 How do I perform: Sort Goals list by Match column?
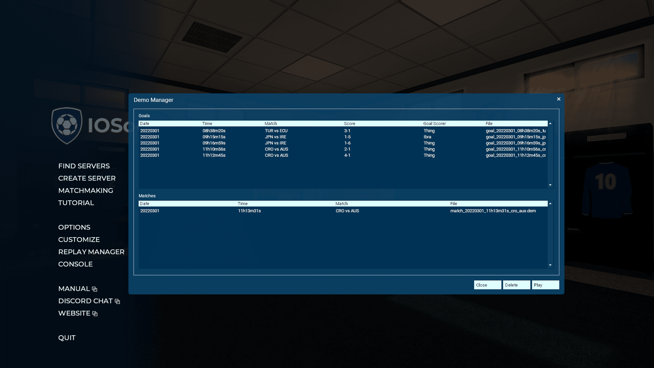(x=303, y=123)
